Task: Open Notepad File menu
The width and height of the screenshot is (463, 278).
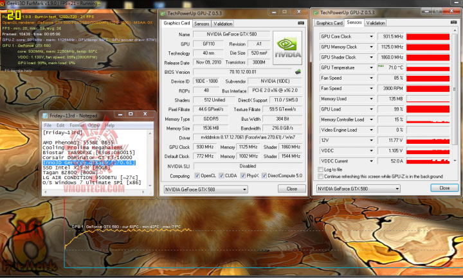Action: (x=48, y=125)
